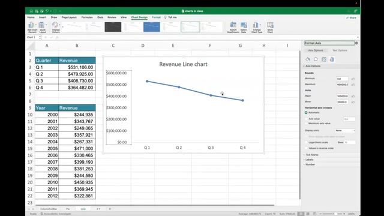
Task: Open the Home ribbon tab
Action: pyautogui.click(x=31, y=17)
